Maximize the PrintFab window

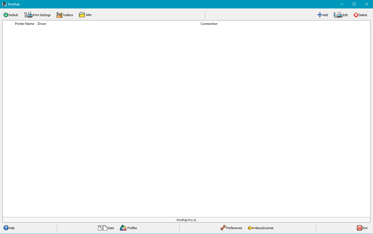coord(354,4)
